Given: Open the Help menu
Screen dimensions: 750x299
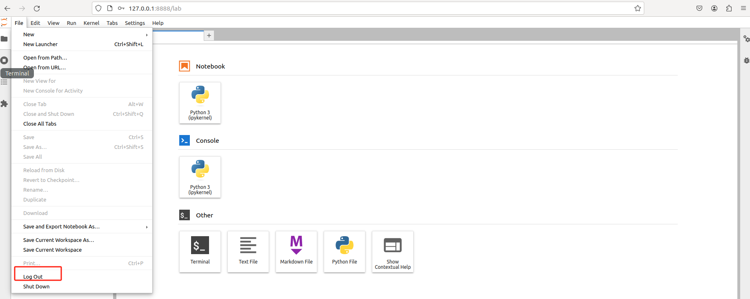Looking at the screenshot, I should click(x=158, y=23).
